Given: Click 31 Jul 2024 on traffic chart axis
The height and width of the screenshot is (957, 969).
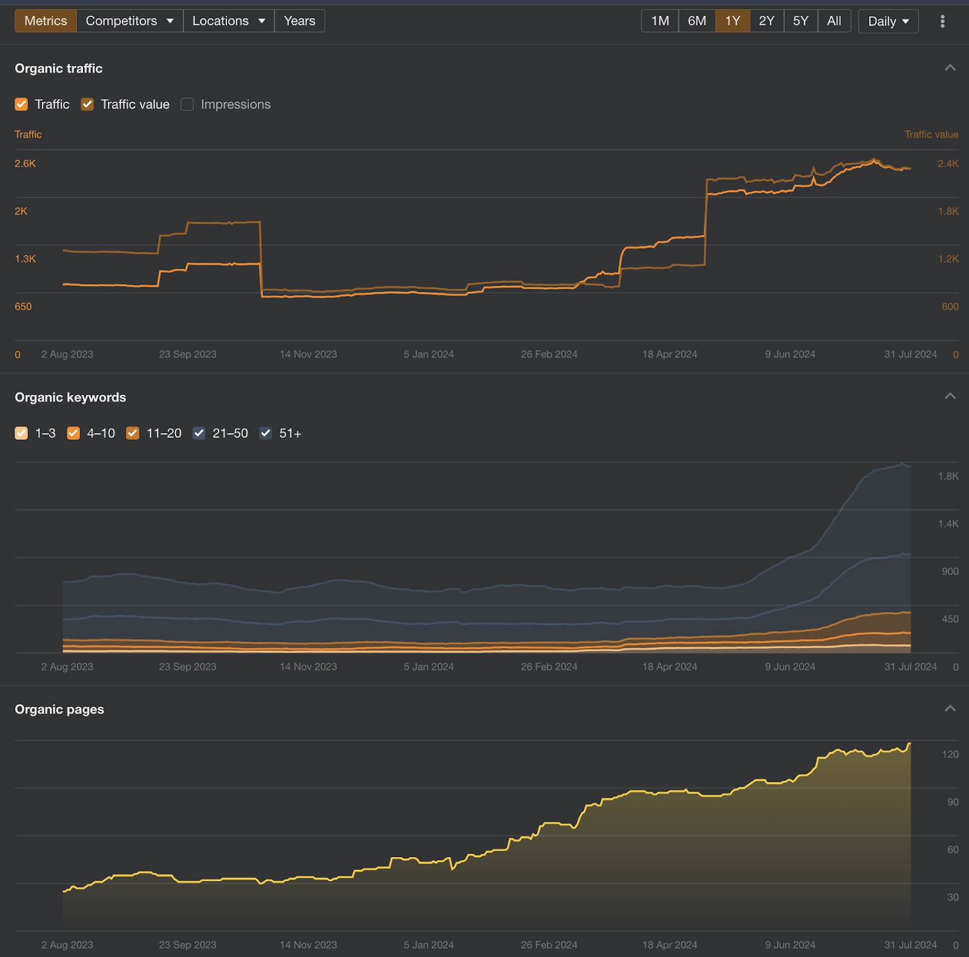Looking at the screenshot, I should (x=910, y=354).
